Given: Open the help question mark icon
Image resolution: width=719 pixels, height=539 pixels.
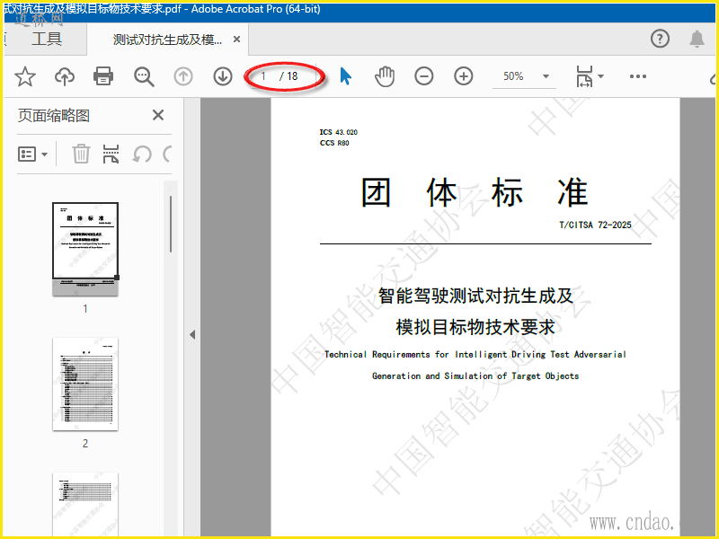Looking at the screenshot, I should pos(660,39).
